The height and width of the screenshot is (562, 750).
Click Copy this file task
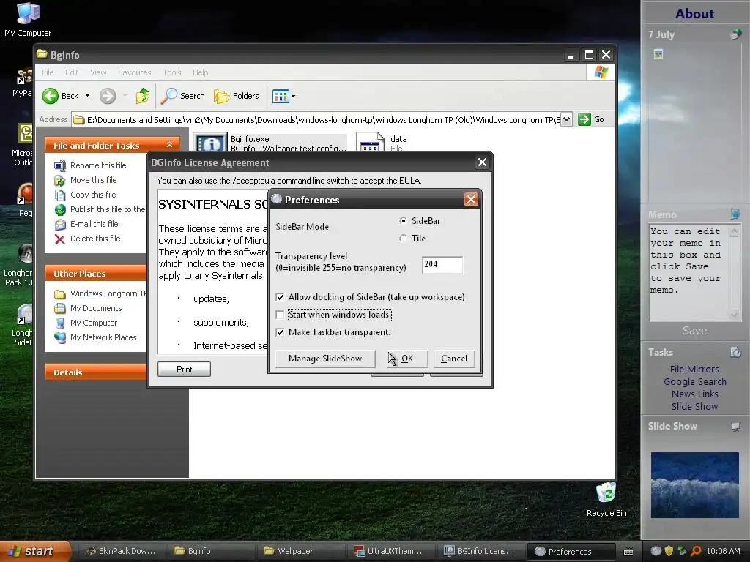click(x=93, y=195)
